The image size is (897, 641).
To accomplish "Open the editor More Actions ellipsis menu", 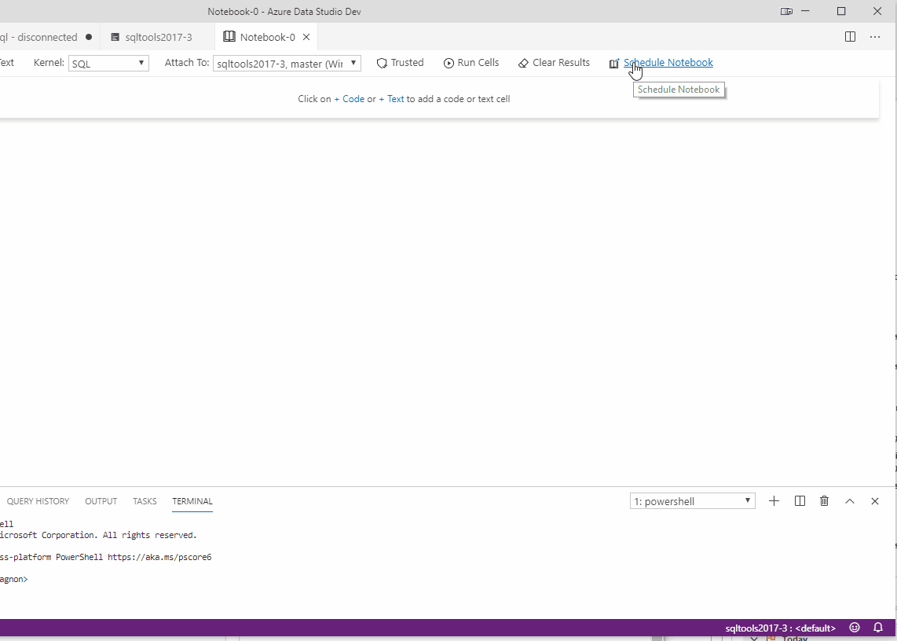I will point(875,36).
